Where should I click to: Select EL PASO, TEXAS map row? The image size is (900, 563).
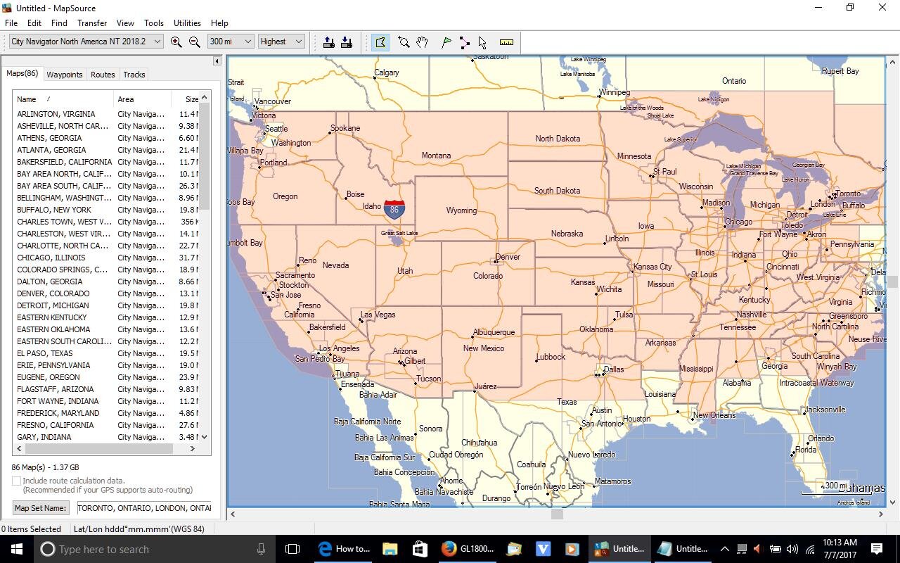[x=106, y=353]
